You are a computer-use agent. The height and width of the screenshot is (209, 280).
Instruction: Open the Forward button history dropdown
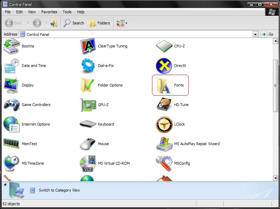point(46,23)
